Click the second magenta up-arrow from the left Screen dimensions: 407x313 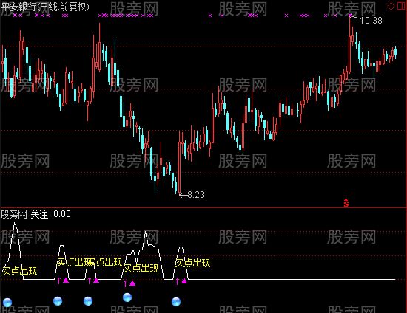90,281
